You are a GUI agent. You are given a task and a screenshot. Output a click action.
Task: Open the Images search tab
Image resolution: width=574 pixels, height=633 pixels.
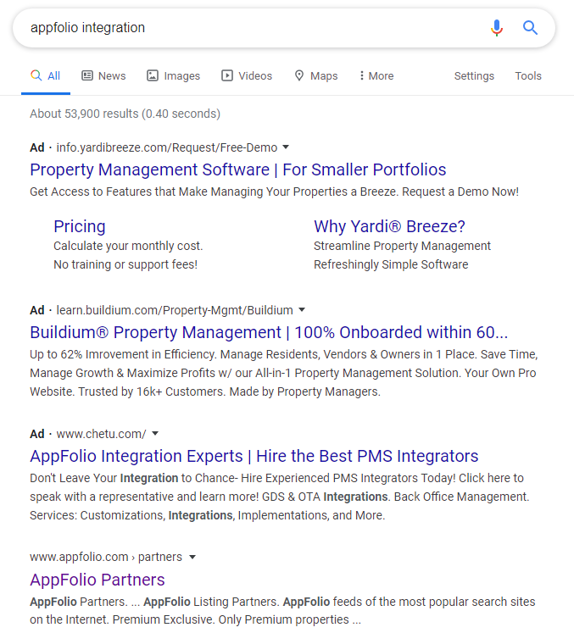pos(173,76)
